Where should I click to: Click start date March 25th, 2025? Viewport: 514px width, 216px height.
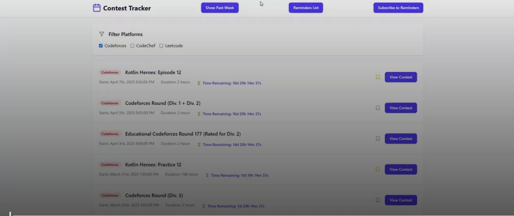click(x=129, y=205)
